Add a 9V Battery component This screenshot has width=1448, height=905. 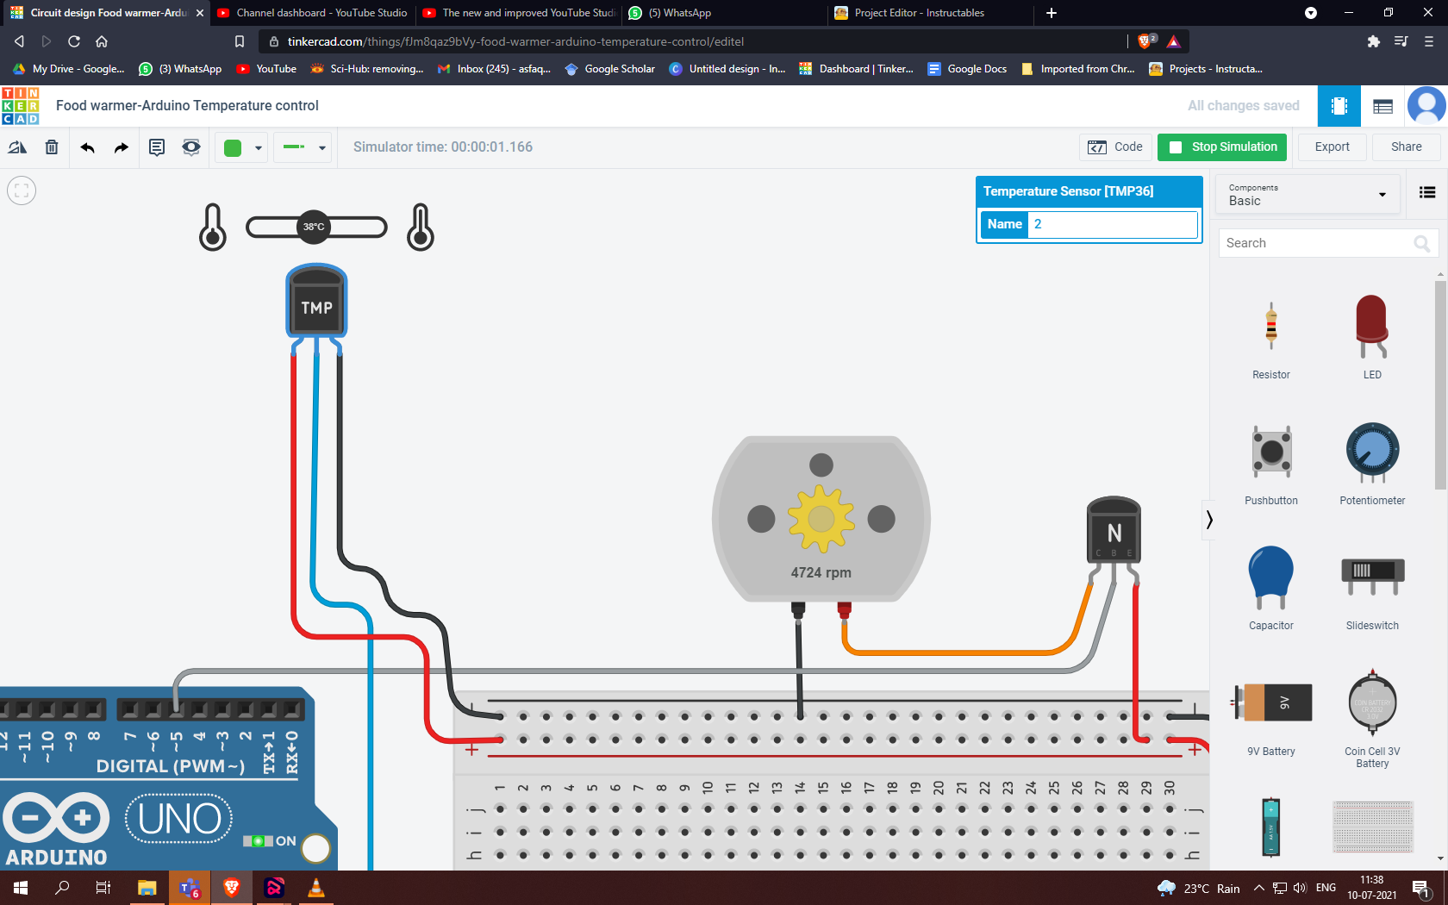[1270, 705]
